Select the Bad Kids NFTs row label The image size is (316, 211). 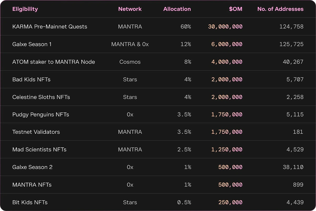click(31, 79)
